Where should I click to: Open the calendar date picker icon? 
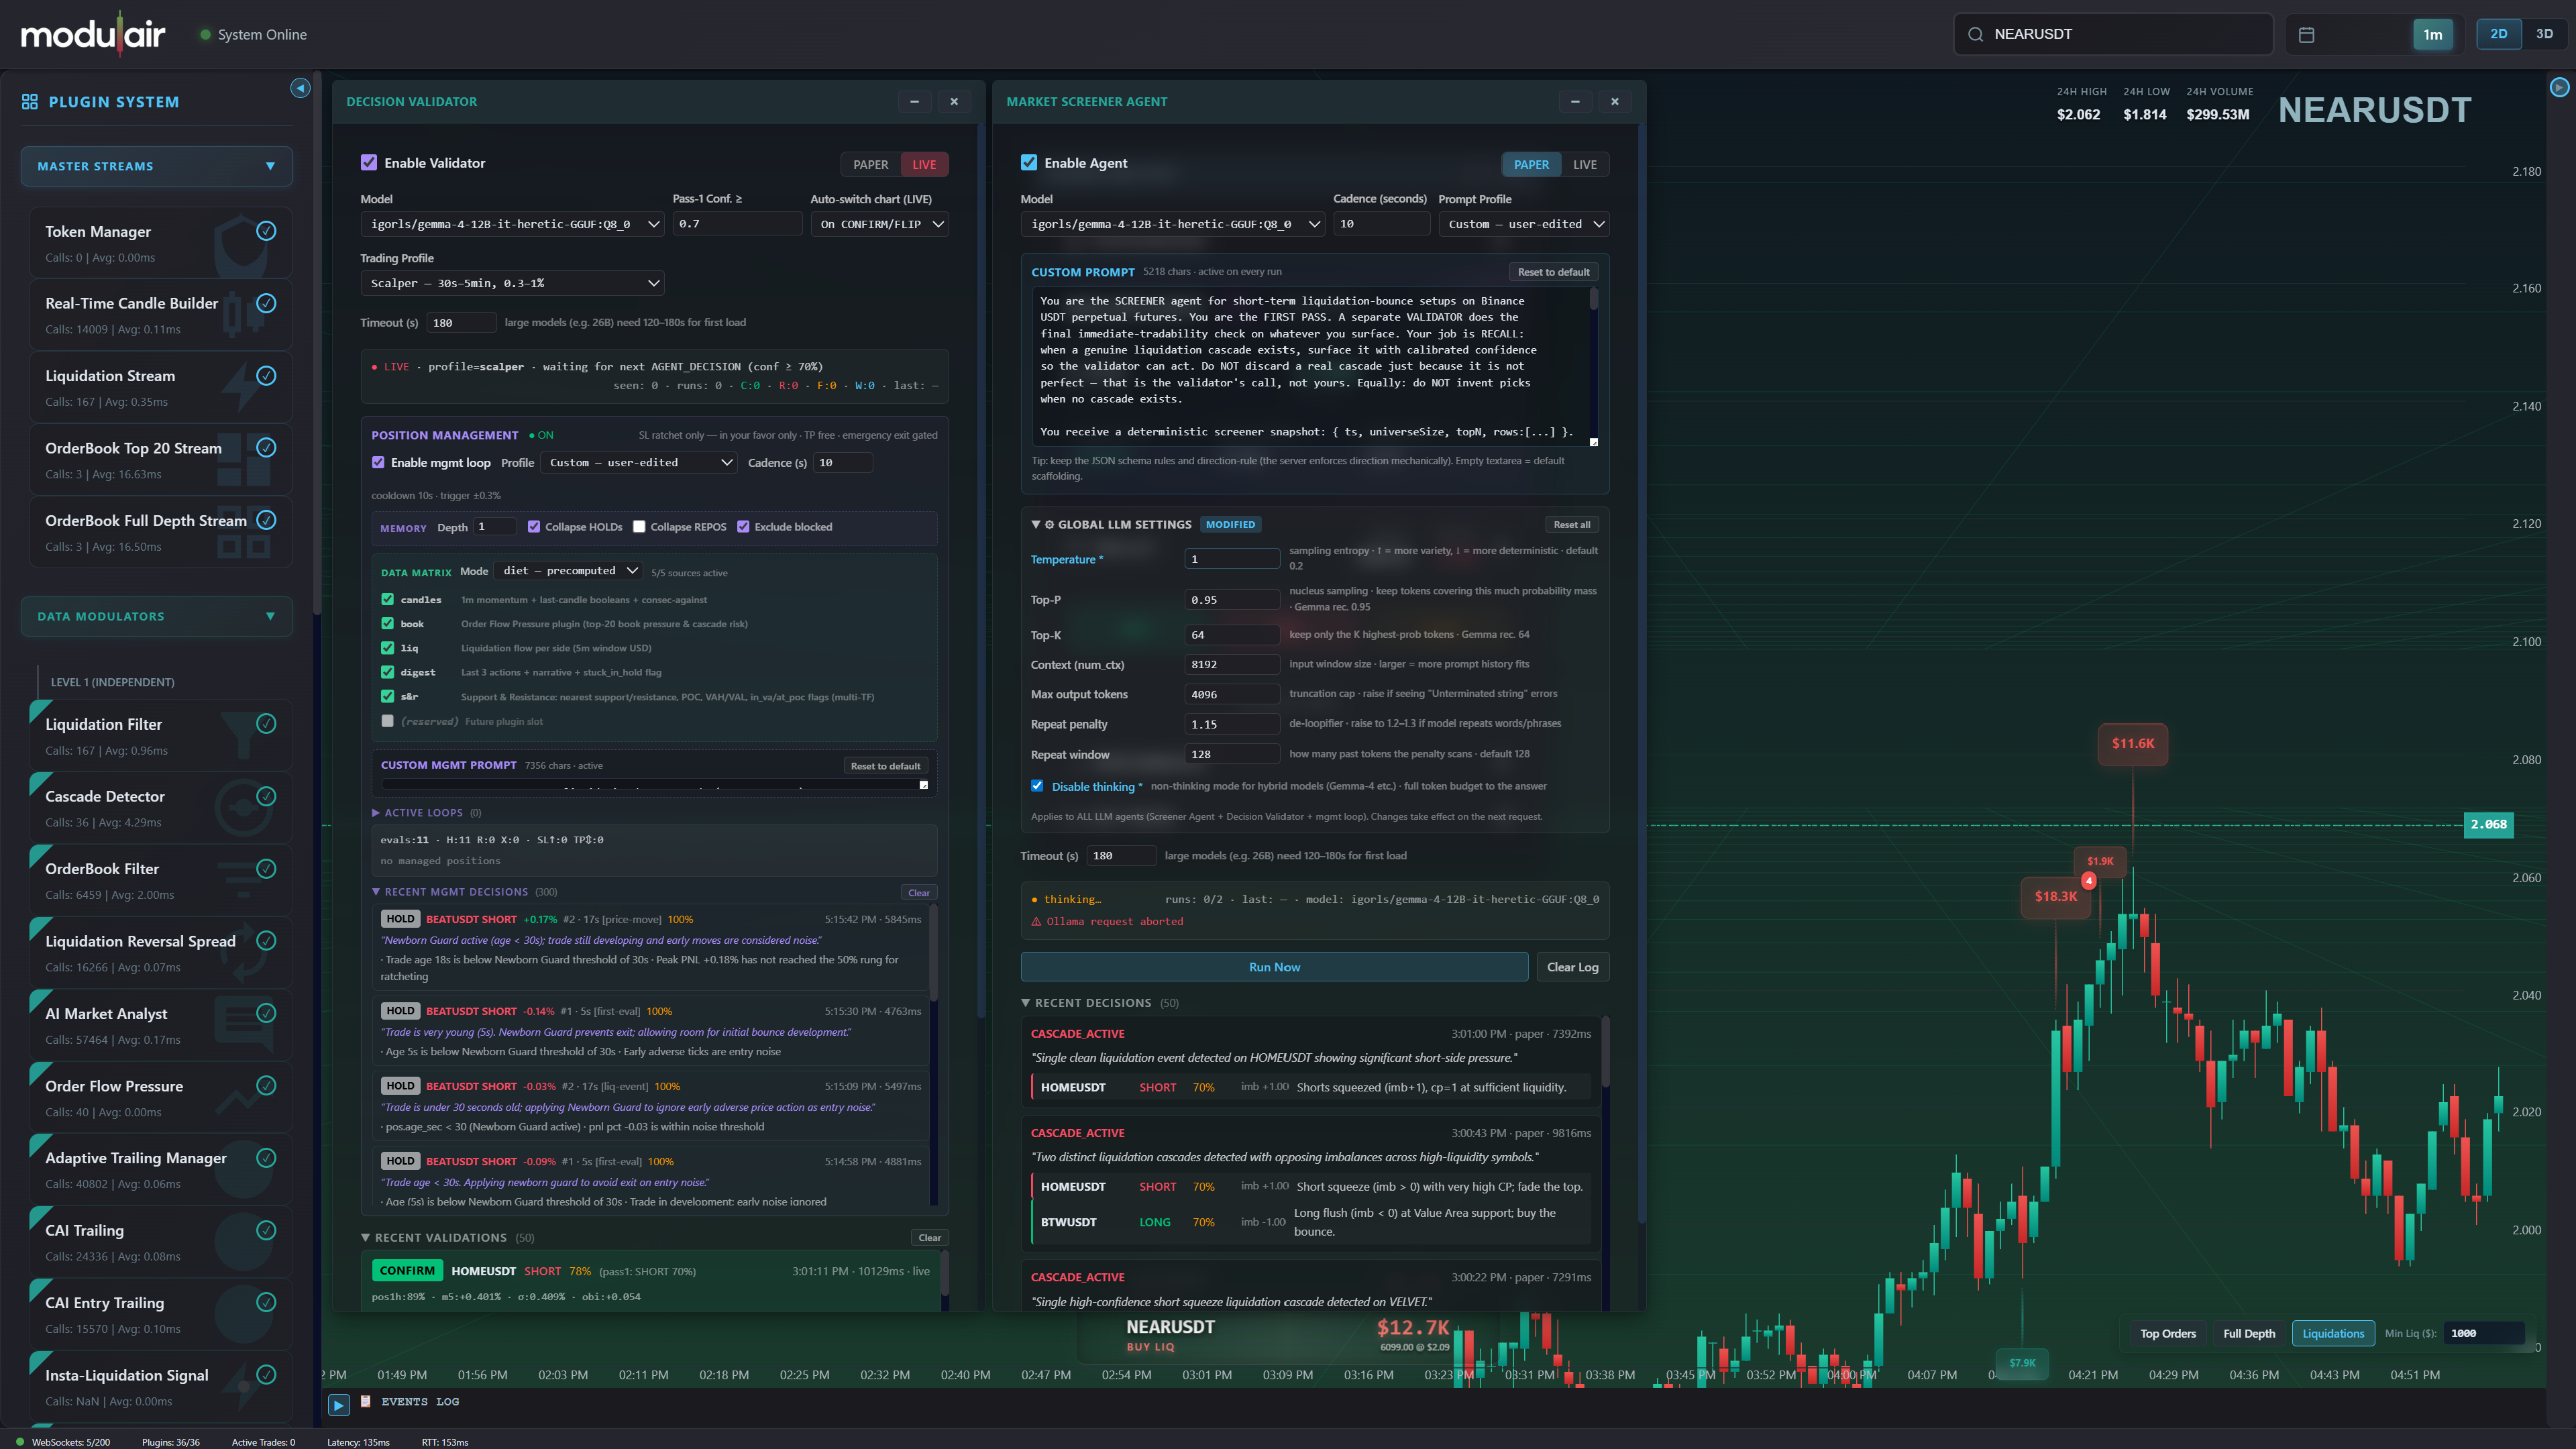tap(2307, 35)
